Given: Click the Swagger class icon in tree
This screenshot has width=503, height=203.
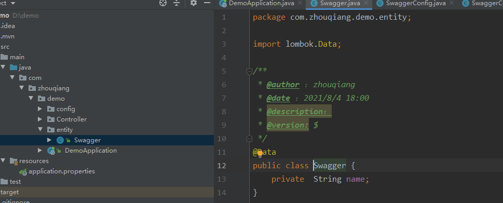Looking at the screenshot, I should pos(60,140).
